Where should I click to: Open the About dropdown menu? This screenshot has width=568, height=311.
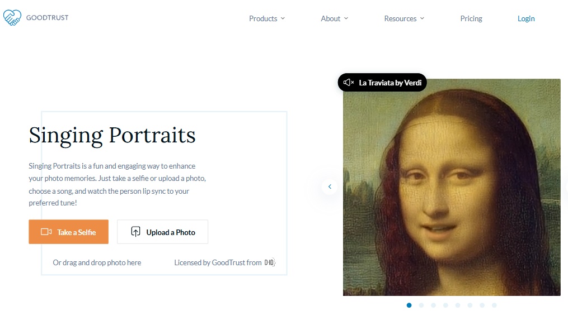pyautogui.click(x=335, y=18)
